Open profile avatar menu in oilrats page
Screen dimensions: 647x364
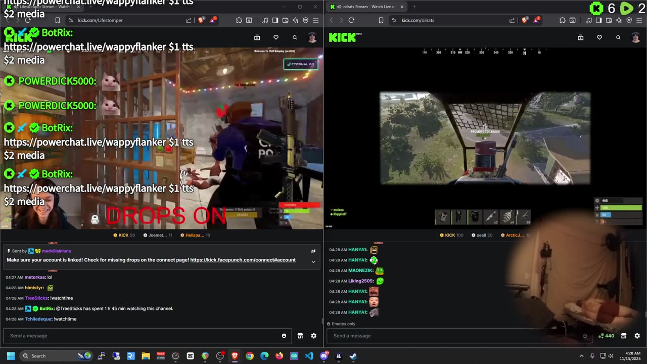tap(636, 37)
